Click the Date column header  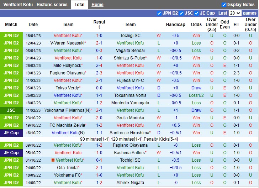[33, 25]
